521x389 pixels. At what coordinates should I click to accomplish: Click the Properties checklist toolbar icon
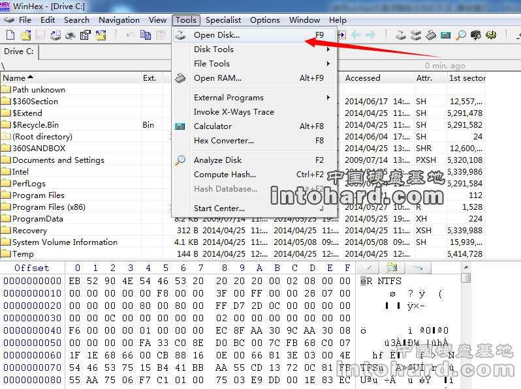86,35
